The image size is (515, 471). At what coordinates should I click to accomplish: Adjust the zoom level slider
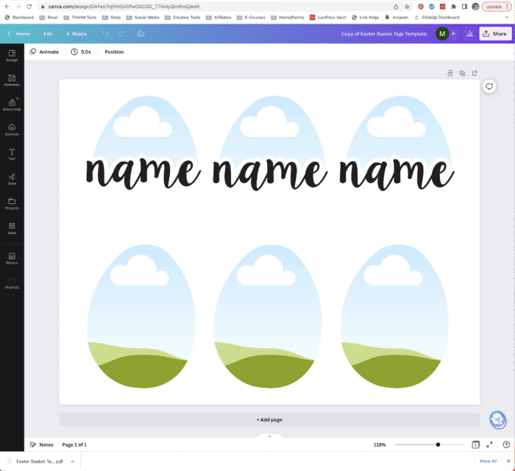[438, 445]
